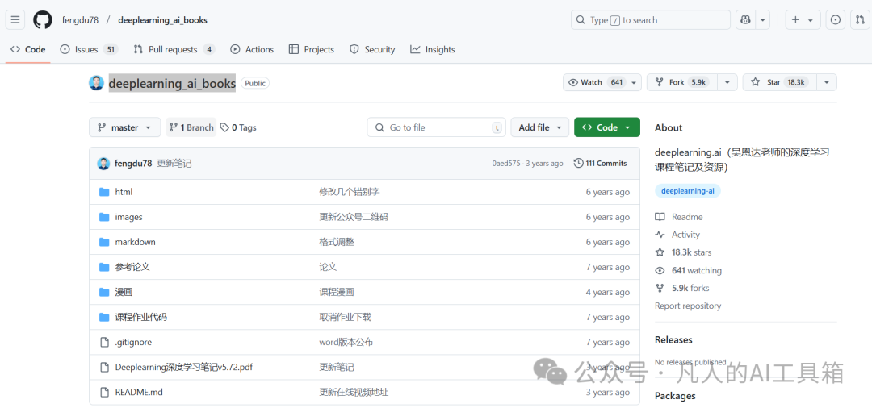Open the html folder
Viewport: 872px width, 408px height.
coord(124,192)
